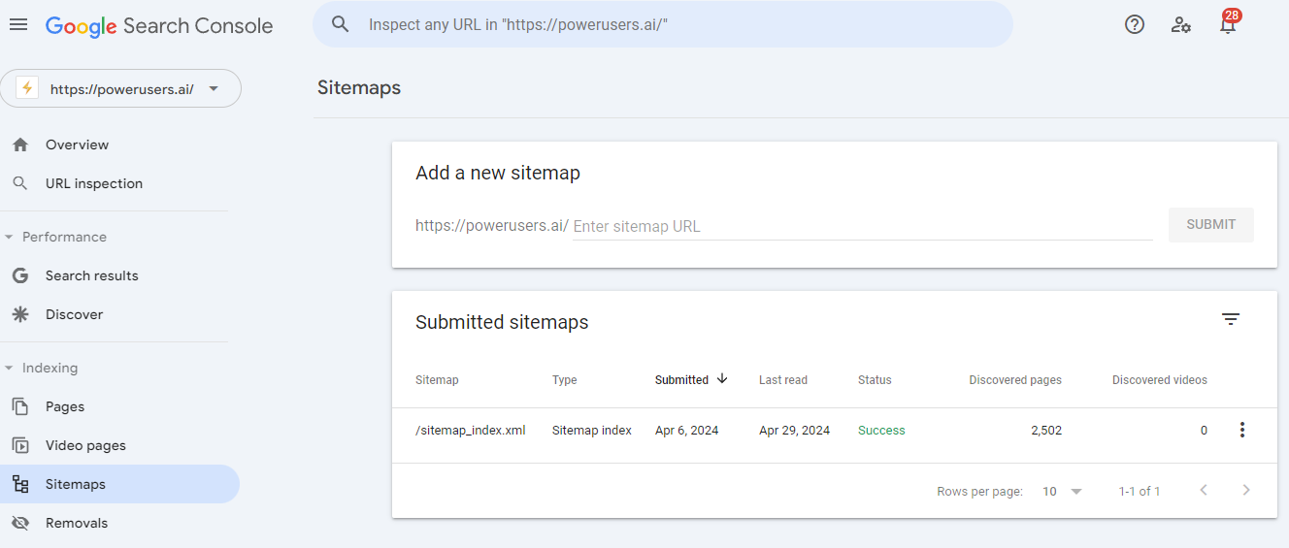
Task: Open Overview in the sidebar
Action: point(119,145)
